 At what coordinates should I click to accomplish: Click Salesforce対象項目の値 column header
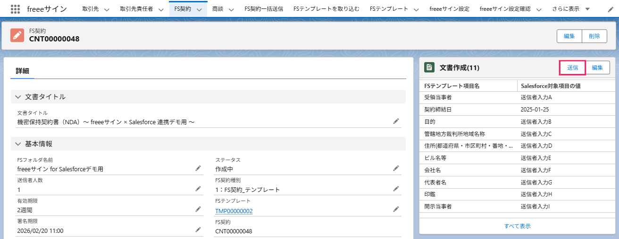click(x=550, y=86)
